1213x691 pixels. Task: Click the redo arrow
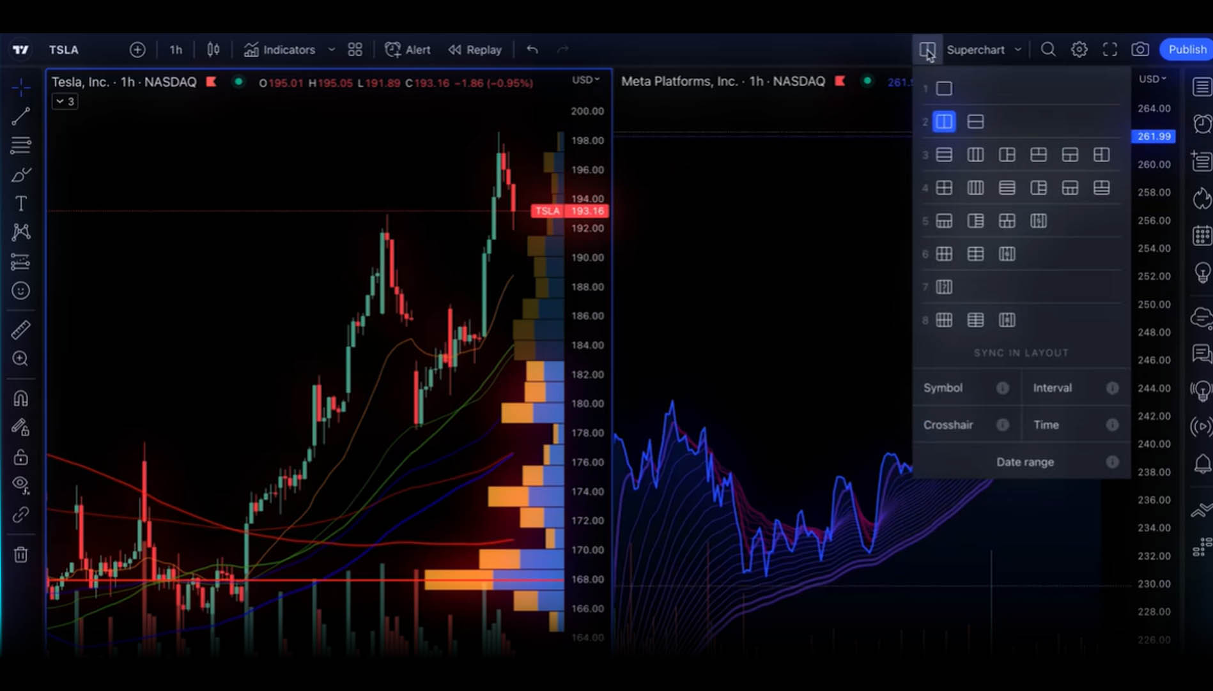(x=563, y=50)
